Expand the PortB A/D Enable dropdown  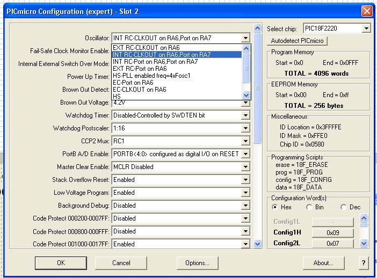(x=245, y=154)
